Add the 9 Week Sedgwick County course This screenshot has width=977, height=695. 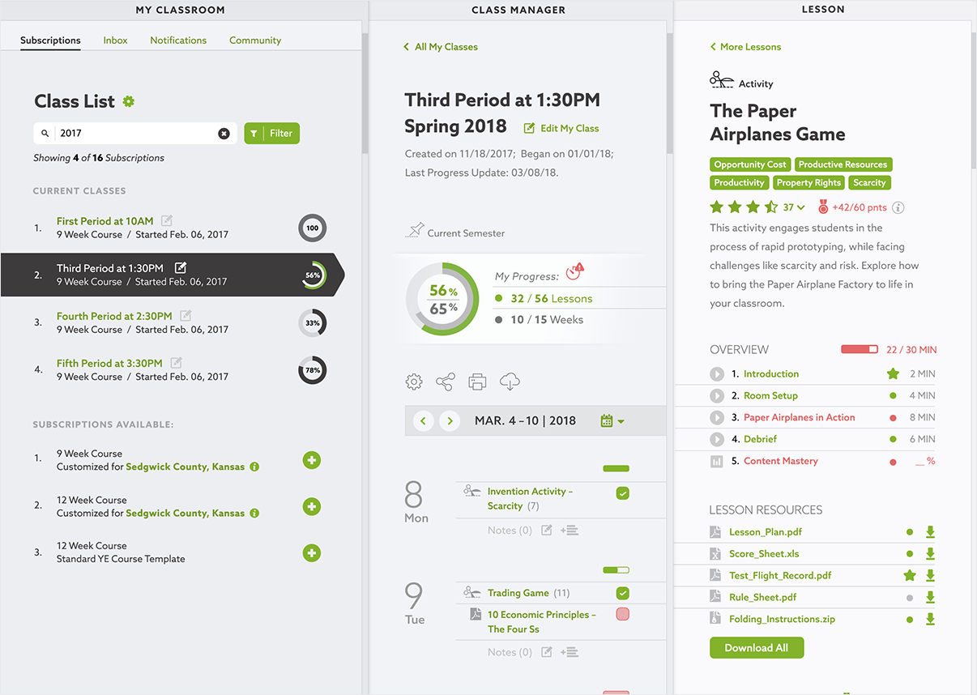(312, 460)
